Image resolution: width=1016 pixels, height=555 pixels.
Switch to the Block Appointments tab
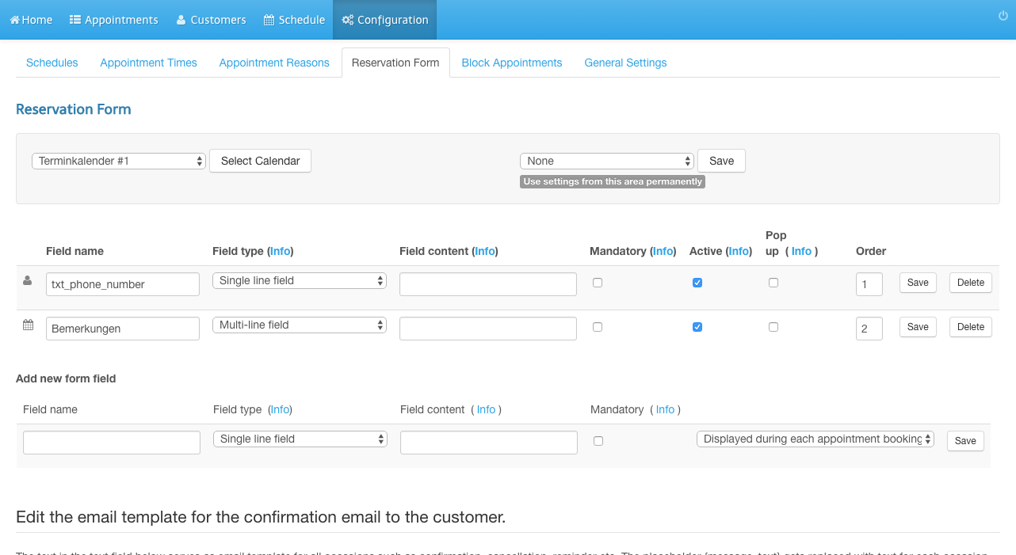click(x=512, y=63)
